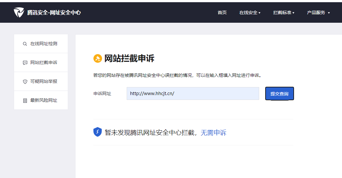Focus the 申诉网址 URL input field
The image size is (342, 178).
193,93
